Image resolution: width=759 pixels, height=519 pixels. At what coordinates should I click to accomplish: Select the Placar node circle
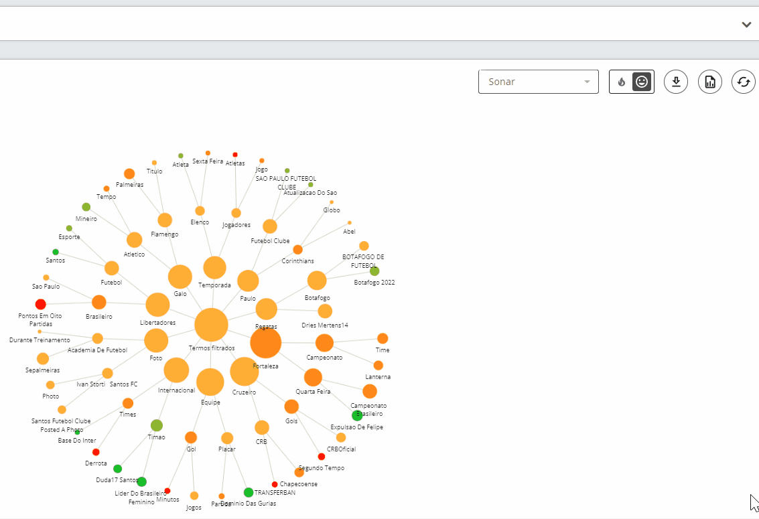point(227,438)
